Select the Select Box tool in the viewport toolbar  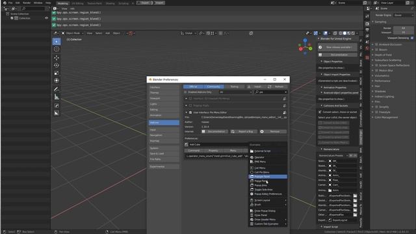(x=57, y=42)
